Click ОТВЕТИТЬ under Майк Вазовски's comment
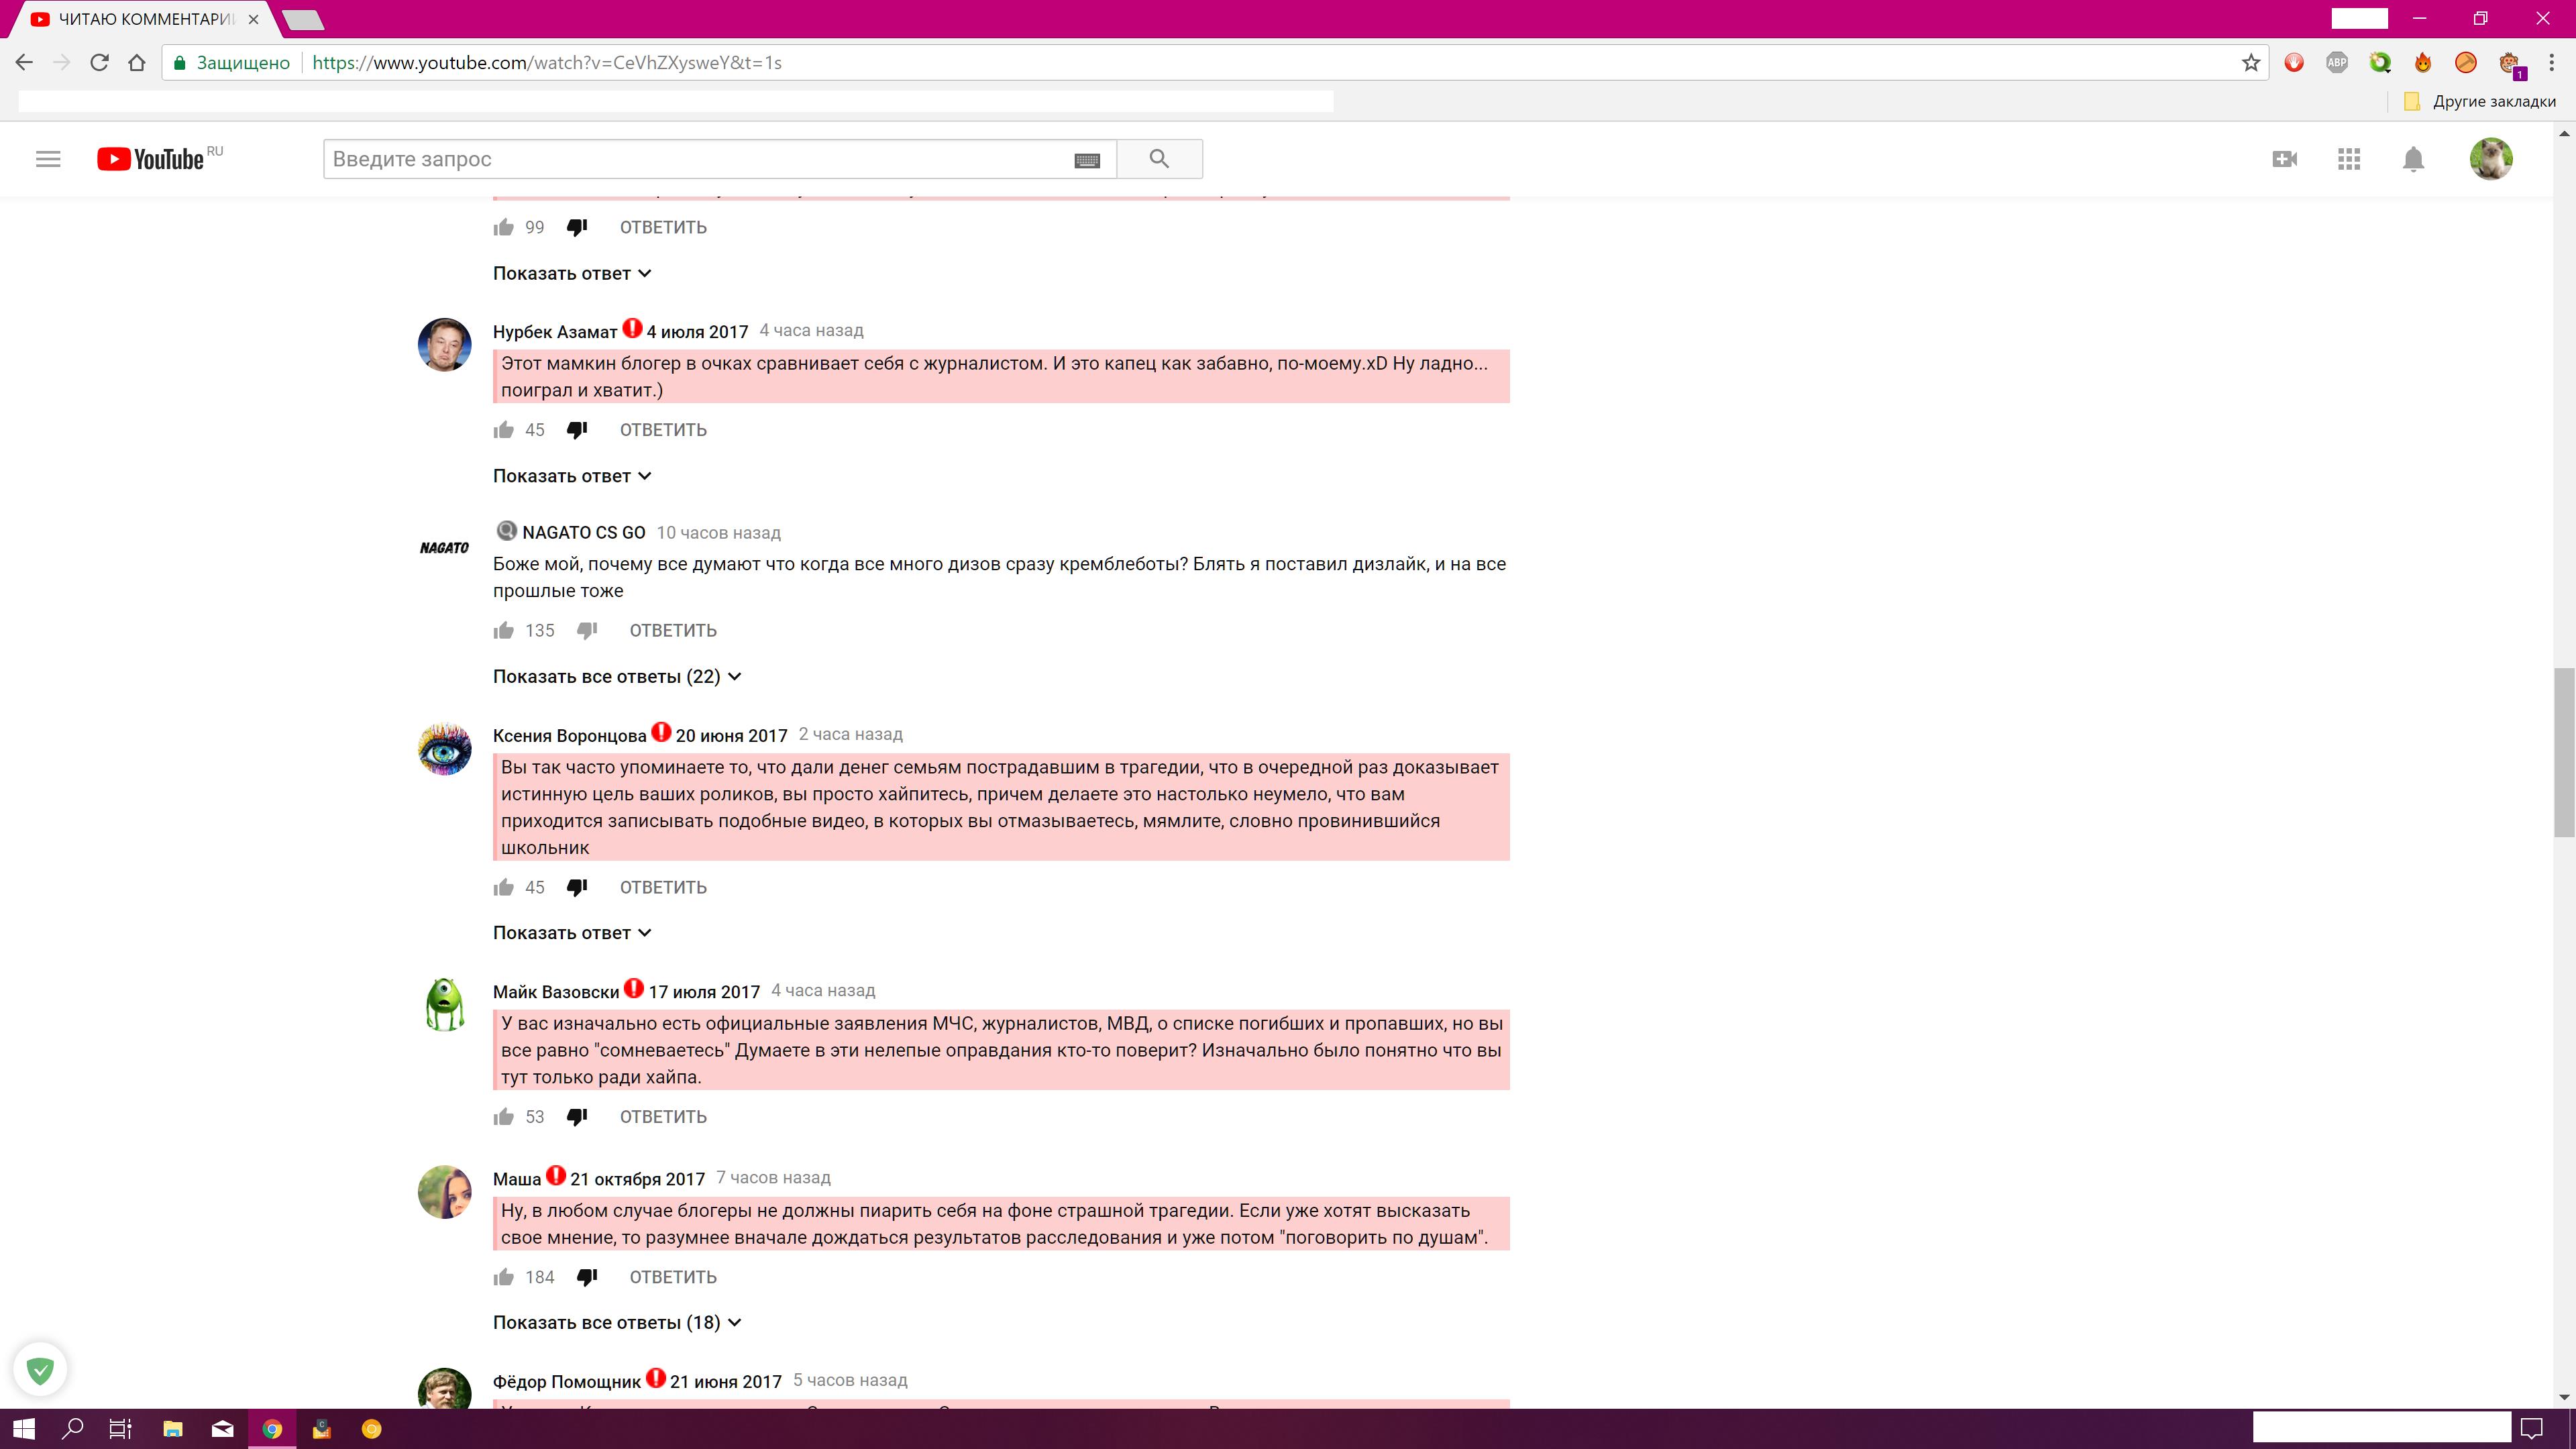This screenshot has width=2576, height=1449. point(663,1117)
